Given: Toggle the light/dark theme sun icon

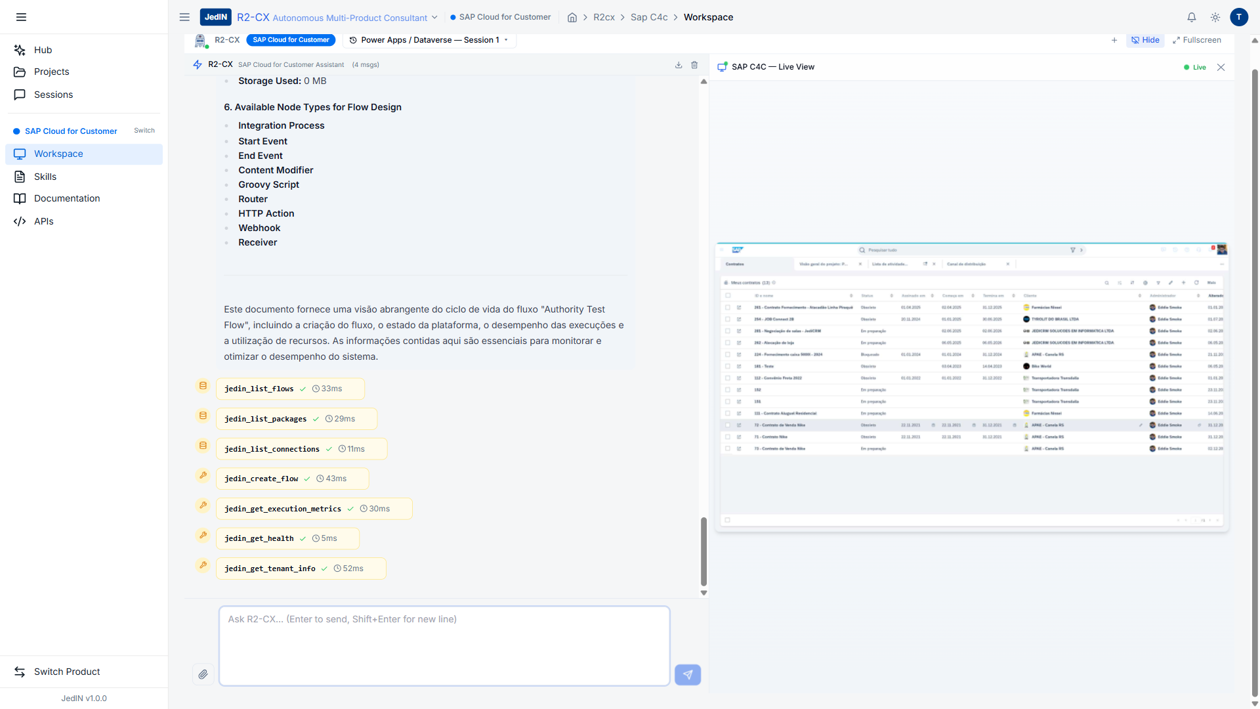Looking at the screenshot, I should coord(1215,18).
